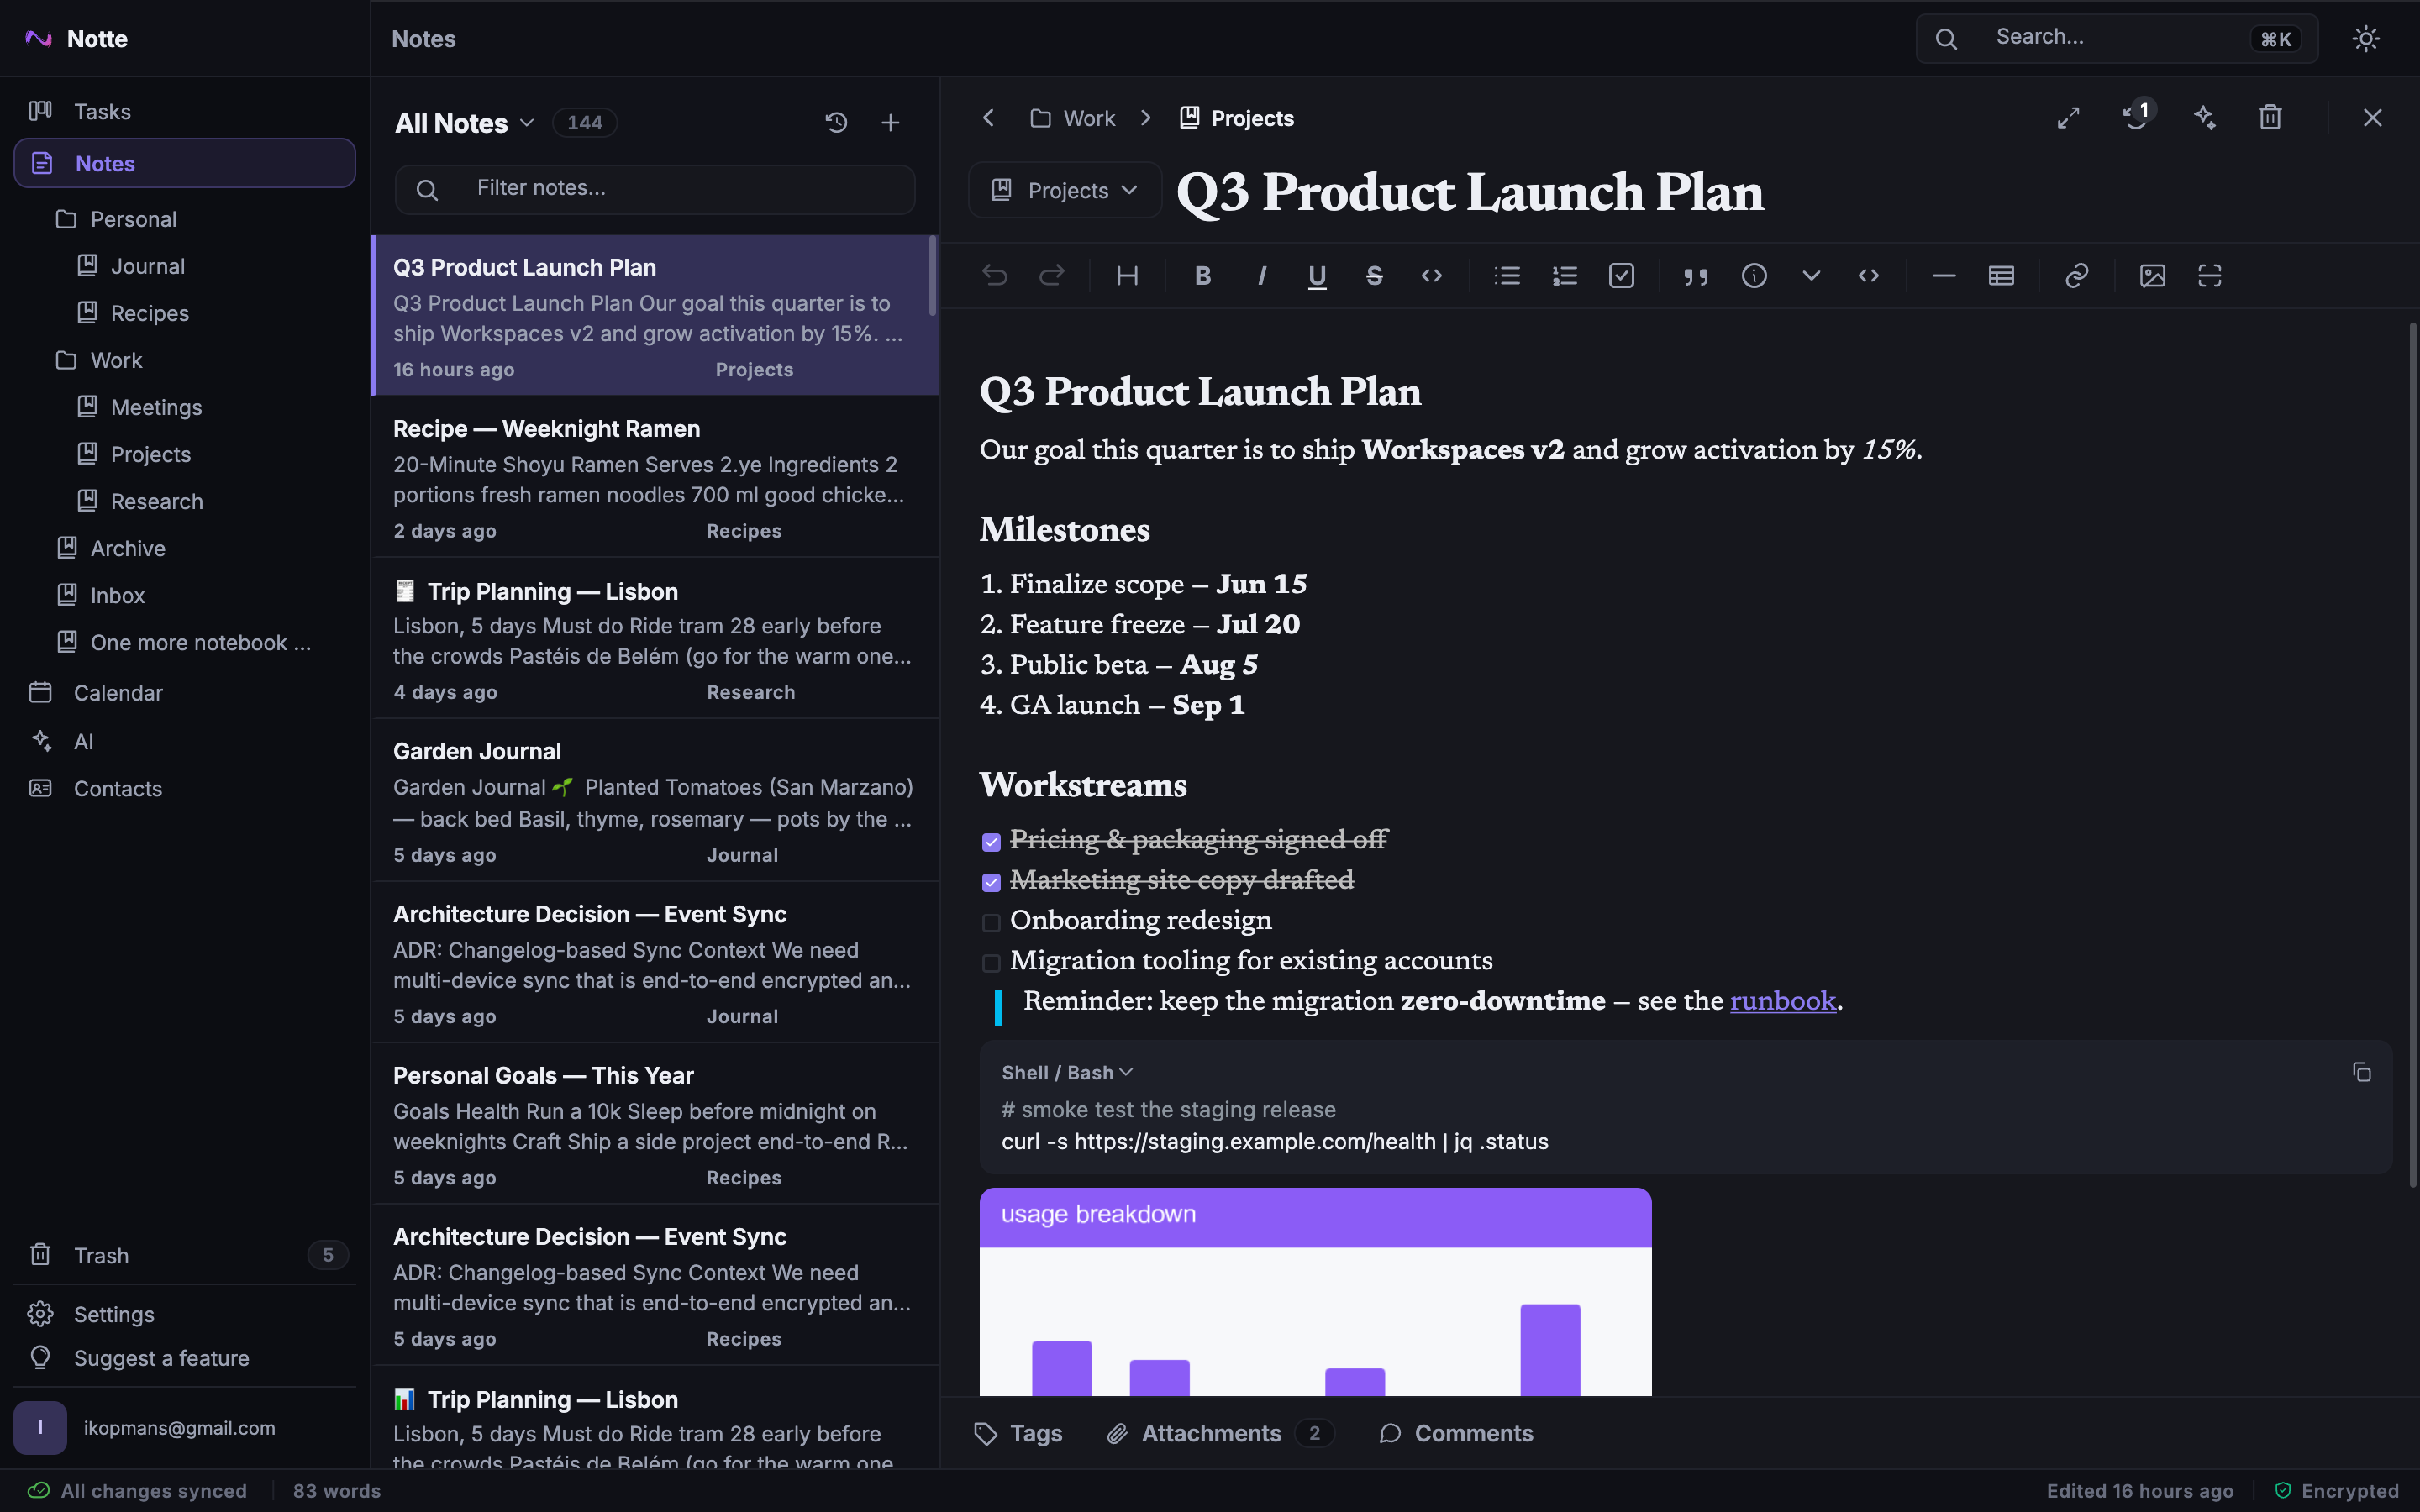Click the scan icon in toolbar
The width and height of the screenshot is (2420, 1512).
tap(2209, 275)
